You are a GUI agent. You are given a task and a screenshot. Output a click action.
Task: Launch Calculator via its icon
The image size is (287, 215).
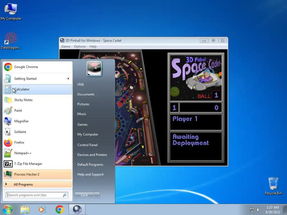pos(8,89)
